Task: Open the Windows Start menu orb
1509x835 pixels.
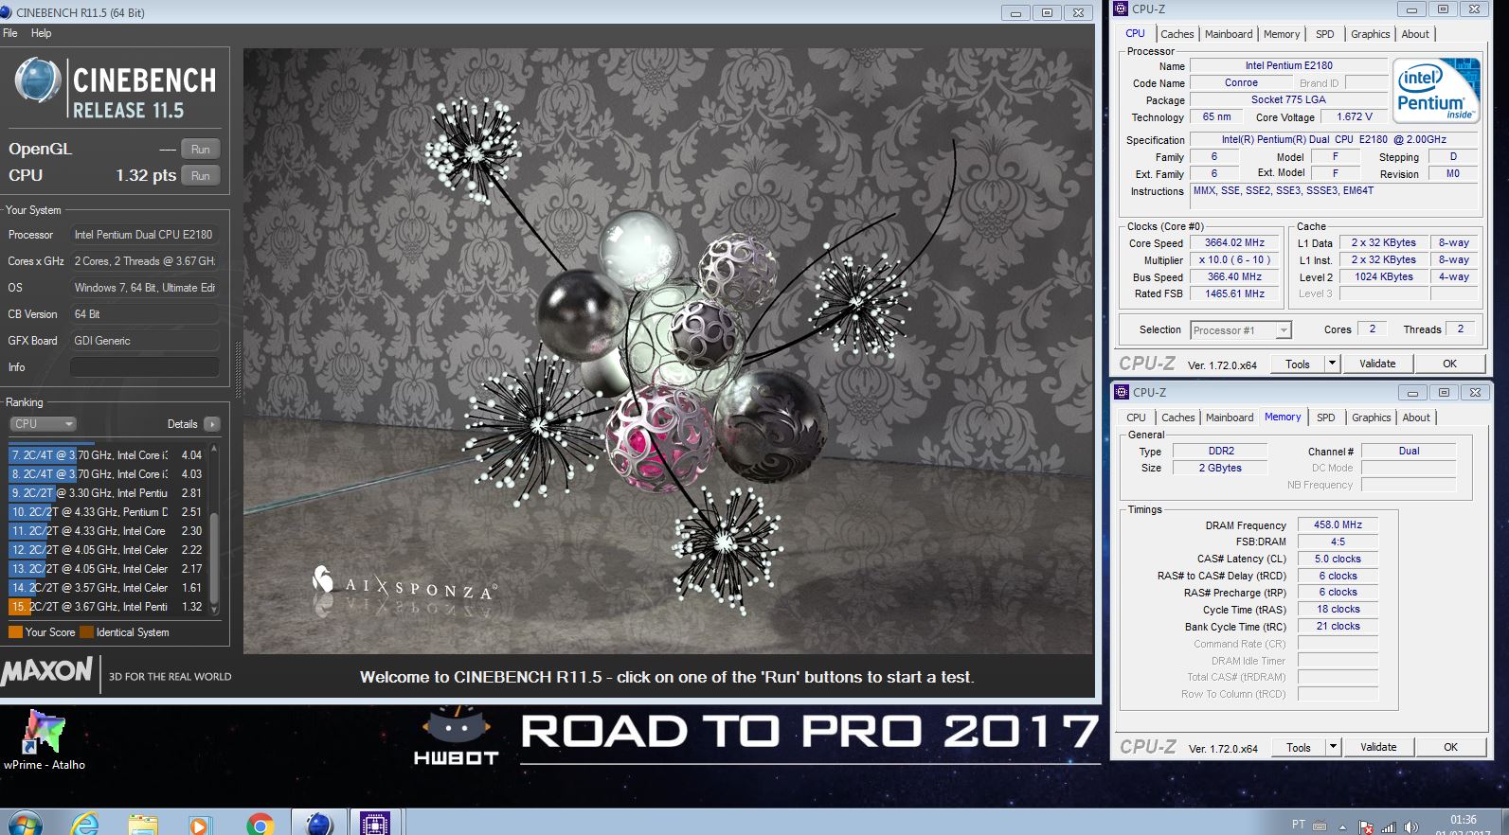Action: point(26,825)
